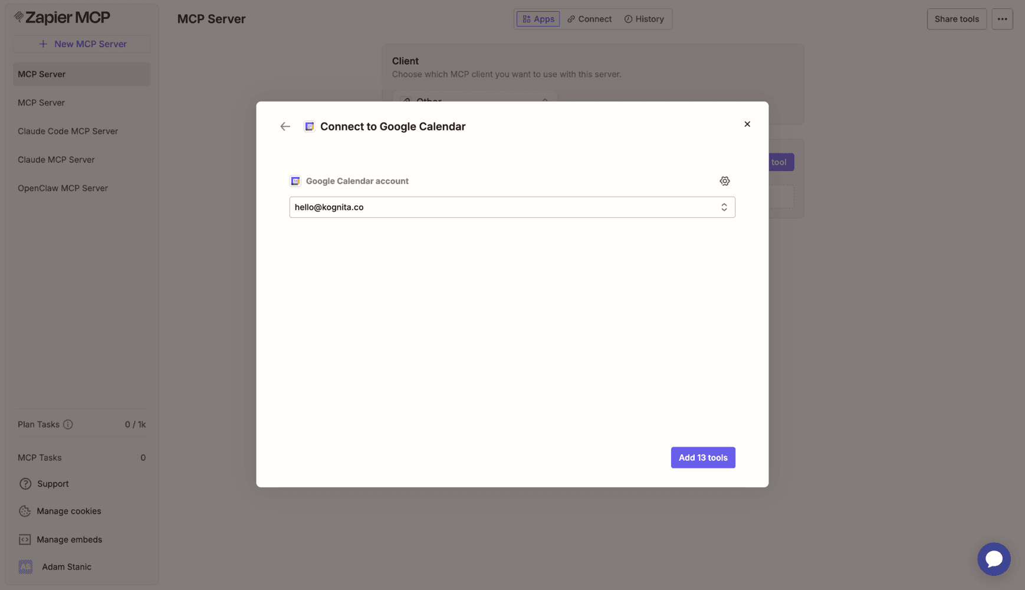Viewport: 1025px width, 590px height.
Task: Click the Manage embeds code icon
Action: point(25,539)
